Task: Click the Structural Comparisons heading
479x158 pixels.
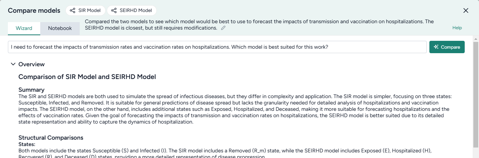Action: point(51,137)
